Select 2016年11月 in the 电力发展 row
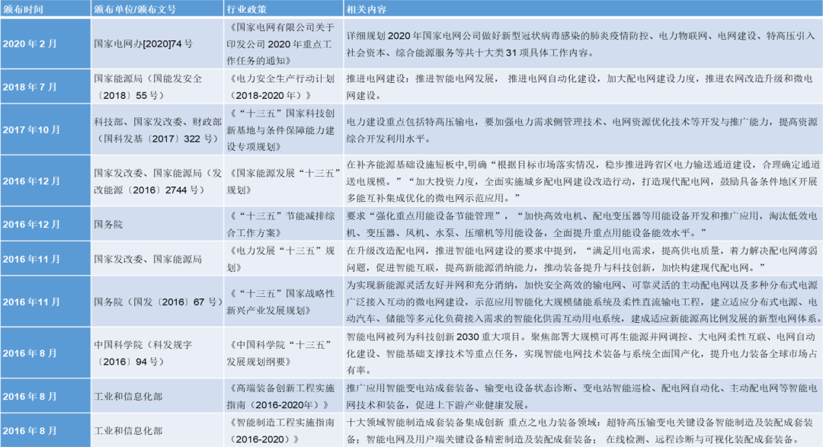Viewport: 823px width, 447px height. (45, 259)
